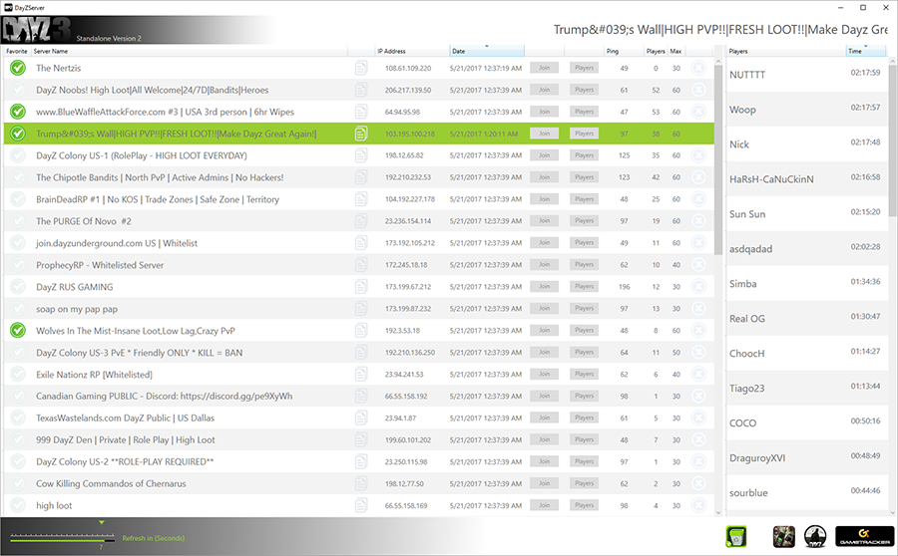
Task: Click the DayZ 3 logo at top left
Action: click(37, 30)
